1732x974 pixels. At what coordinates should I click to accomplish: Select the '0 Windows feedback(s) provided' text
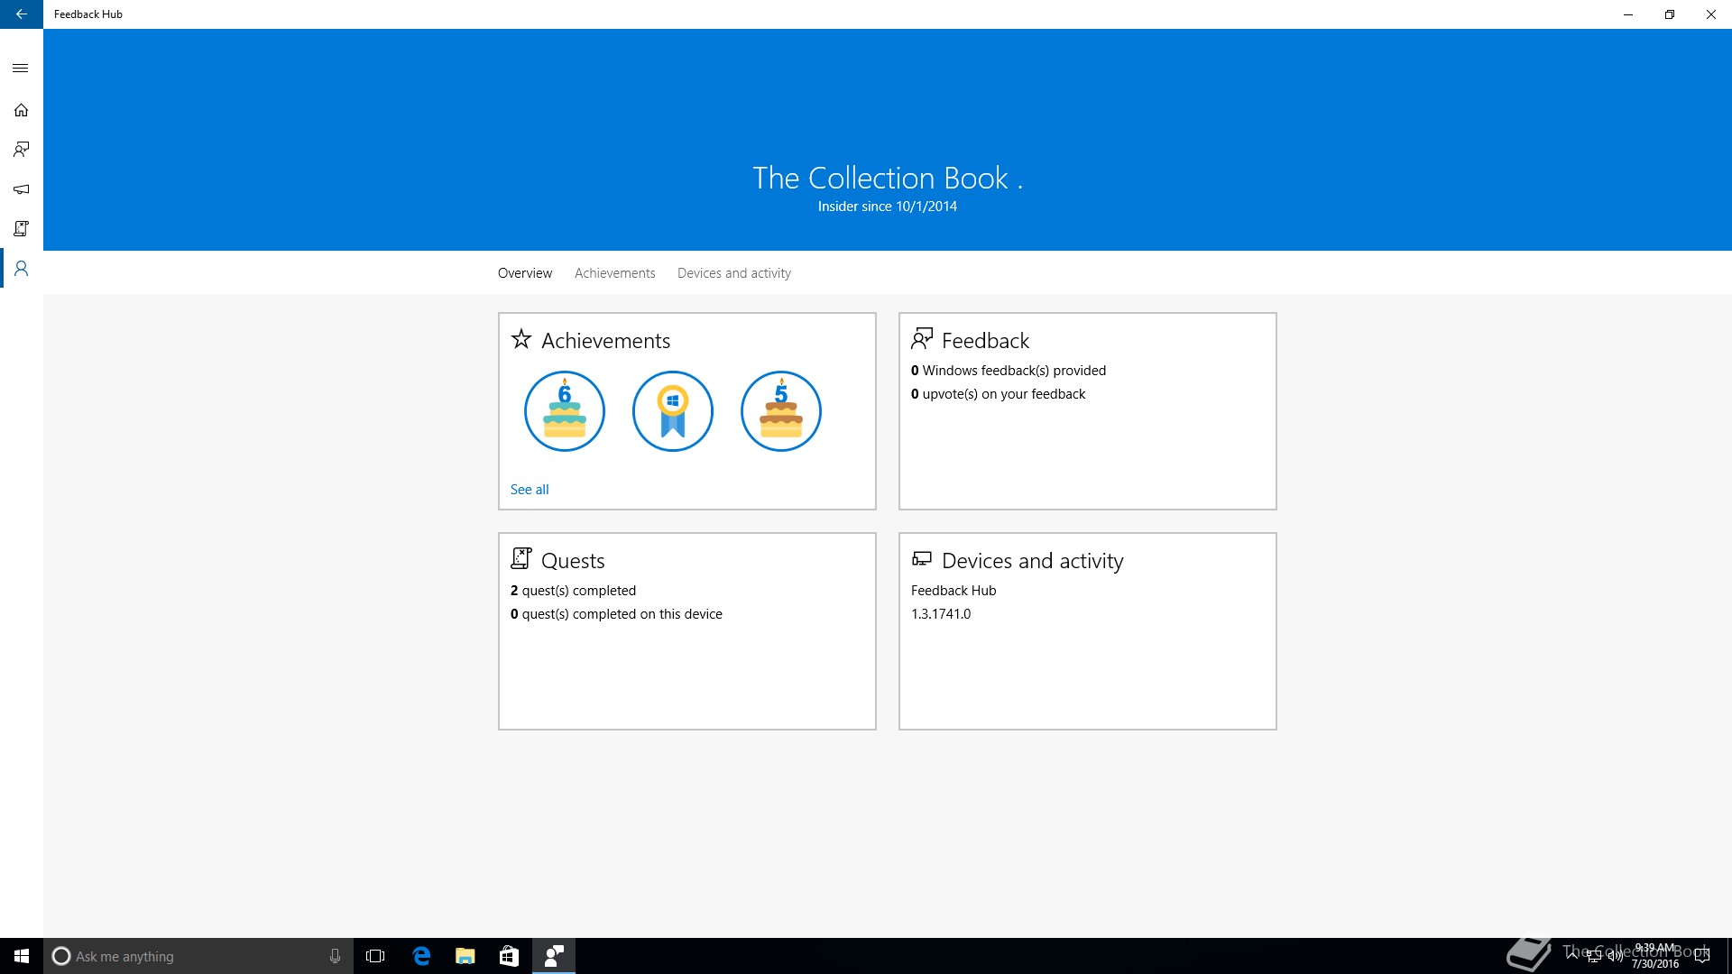(x=1009, y=371)
